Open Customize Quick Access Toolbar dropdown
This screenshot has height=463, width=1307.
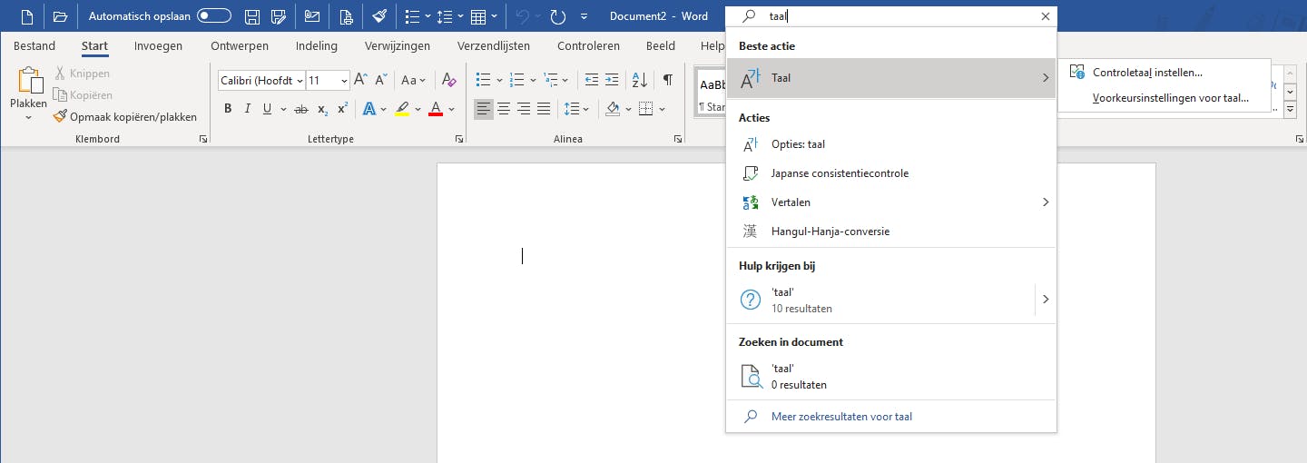(583, 16)
